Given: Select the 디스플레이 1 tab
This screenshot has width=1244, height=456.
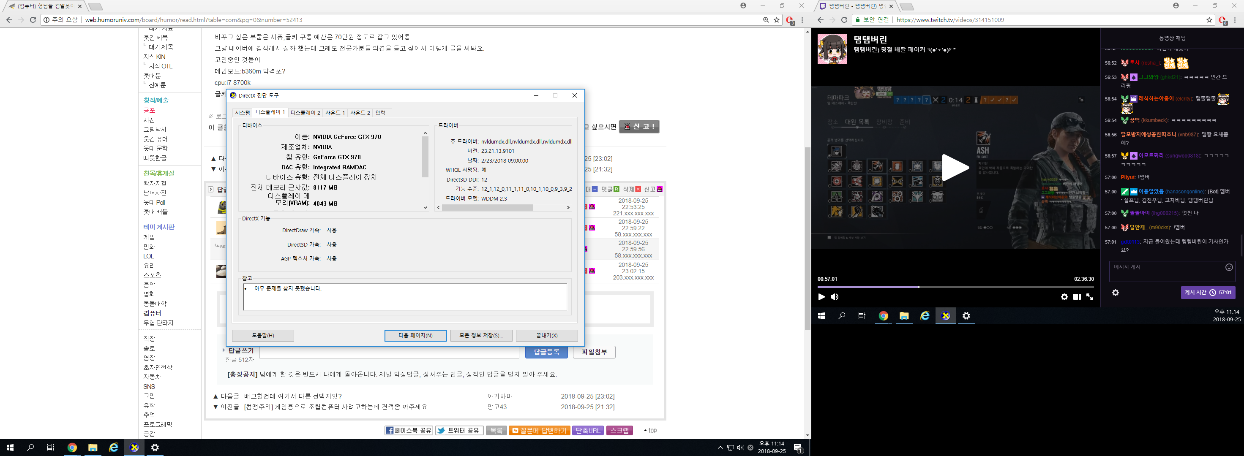Looking at the screenshot, I should [x=270, y=112].
